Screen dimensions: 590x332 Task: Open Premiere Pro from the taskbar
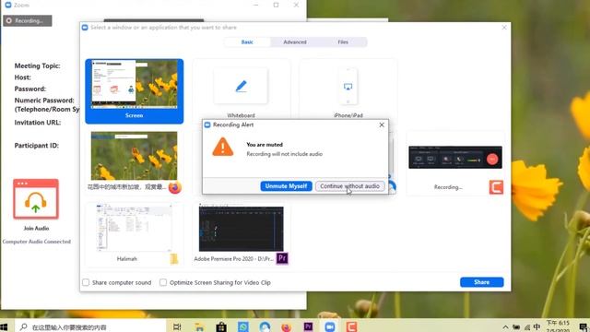coord(308,326)
